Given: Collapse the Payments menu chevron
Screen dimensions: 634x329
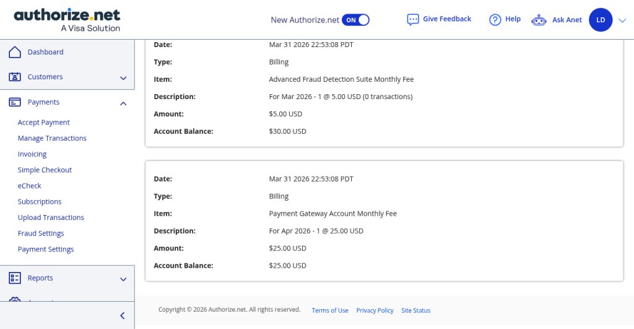Looking at the screenshot, I should coord(123,103).
